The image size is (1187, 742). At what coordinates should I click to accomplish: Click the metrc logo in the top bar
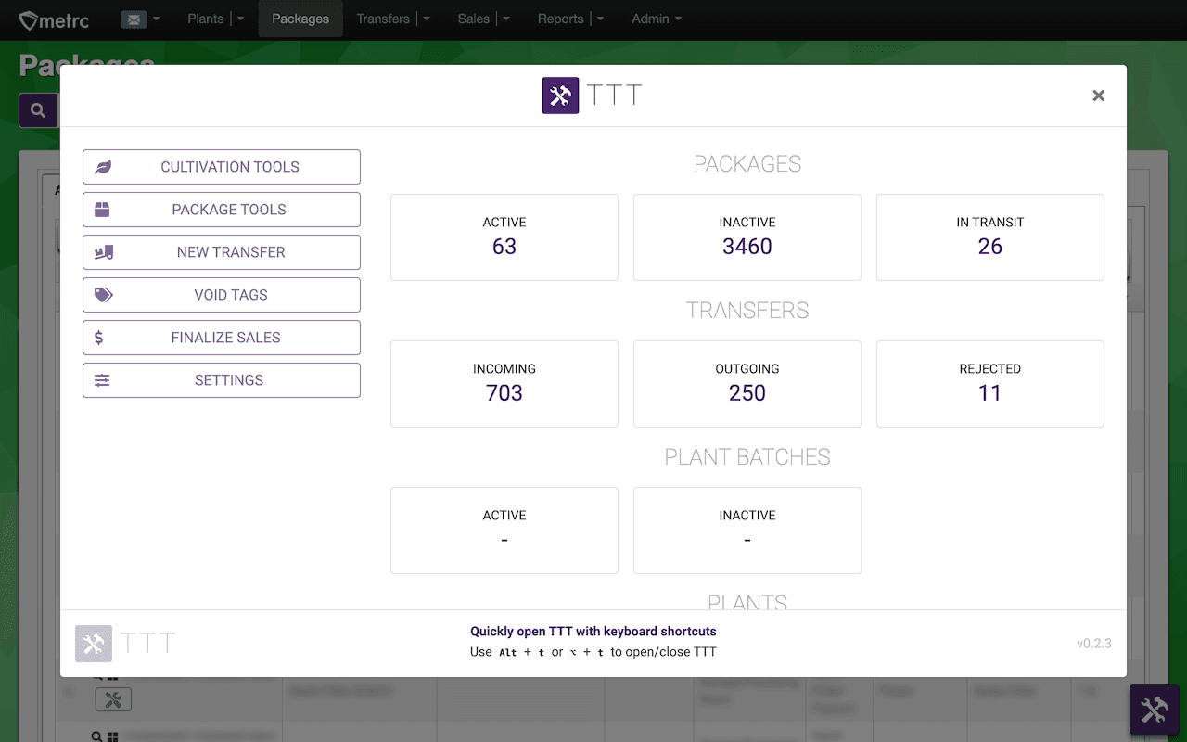[54, 19]
